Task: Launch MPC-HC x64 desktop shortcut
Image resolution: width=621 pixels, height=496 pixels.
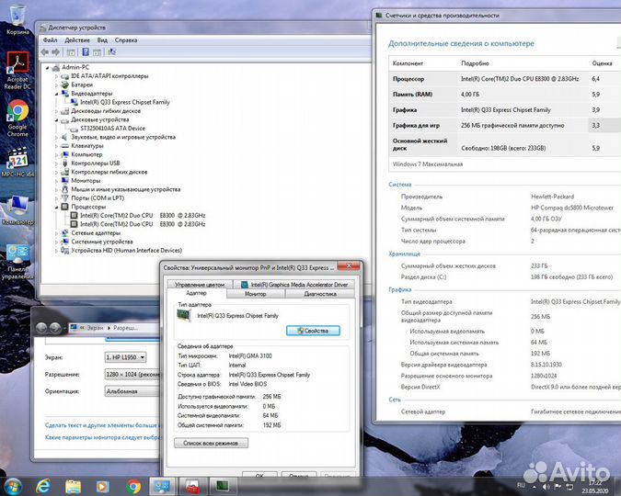Action: click(x=17, y=163)
